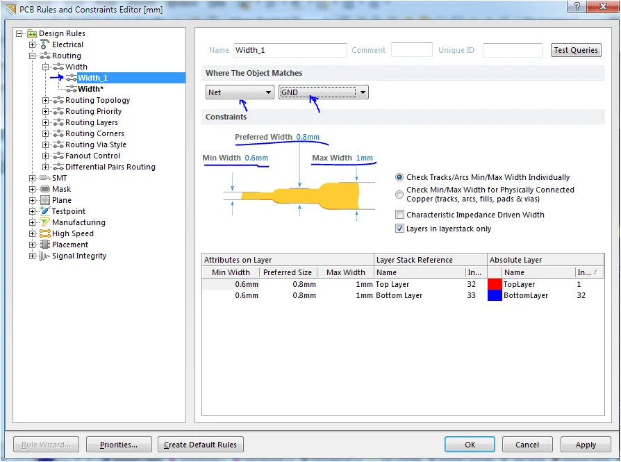Viewport: 621px width, 462px height.
Task: Collapse the Width node
Action: tap(46, 67)
